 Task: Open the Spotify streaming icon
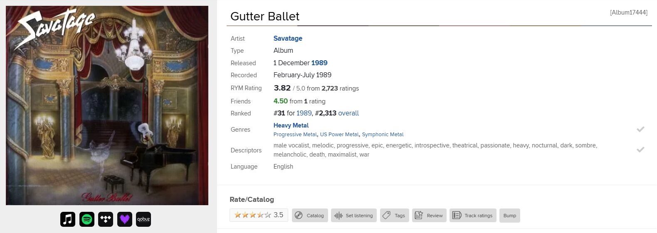pyautogui.click(x=87, y=219)
